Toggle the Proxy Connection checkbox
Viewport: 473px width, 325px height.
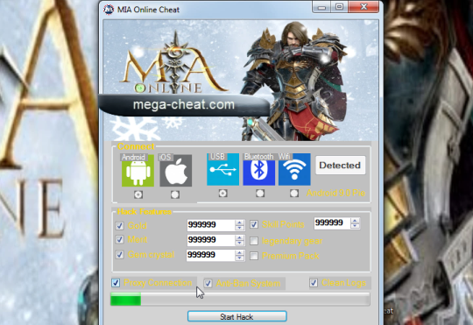pyautogui.click(x=116, y=283)
